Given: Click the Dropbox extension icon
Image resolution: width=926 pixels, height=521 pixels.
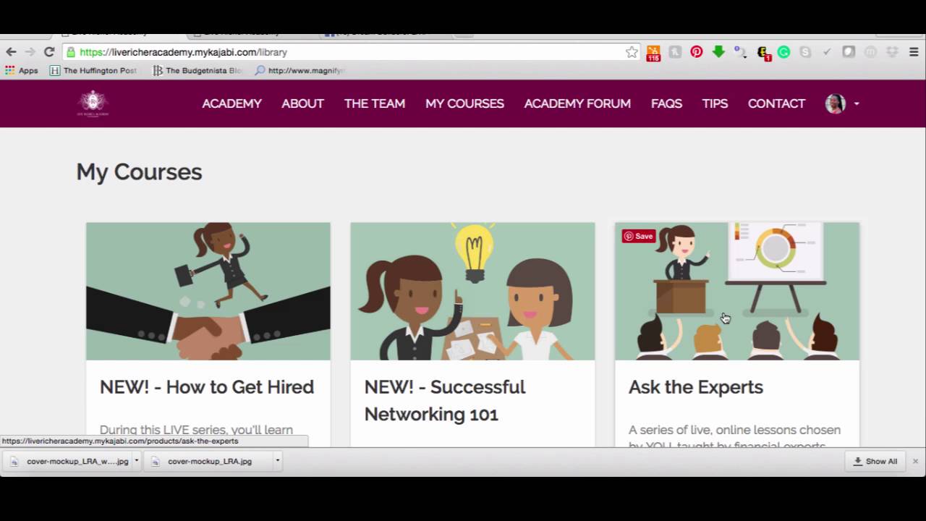Looking at the screenshot, I should click(892, 52).
